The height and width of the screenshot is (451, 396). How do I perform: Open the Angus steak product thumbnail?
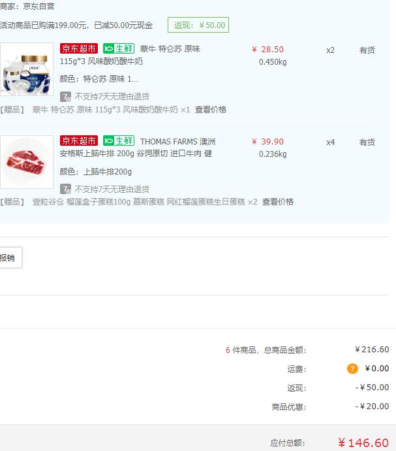click(27, 162)
